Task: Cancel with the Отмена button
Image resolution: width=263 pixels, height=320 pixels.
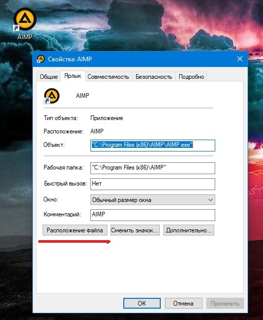Action: click(x=183, y=304)
